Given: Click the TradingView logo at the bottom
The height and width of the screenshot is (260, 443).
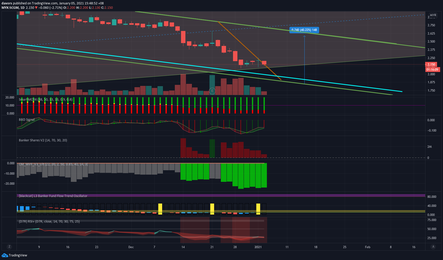Looking at the screenshot, I should 14,255.
